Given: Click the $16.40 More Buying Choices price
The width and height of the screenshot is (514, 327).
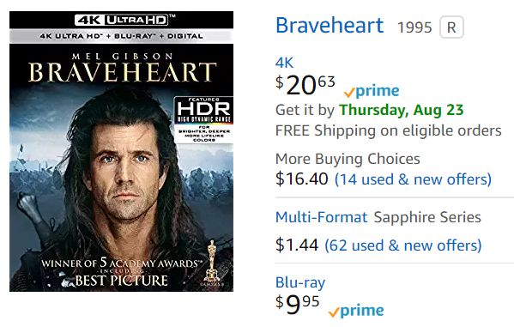Looking at the screenshot, I should click(x=301, y=179).
